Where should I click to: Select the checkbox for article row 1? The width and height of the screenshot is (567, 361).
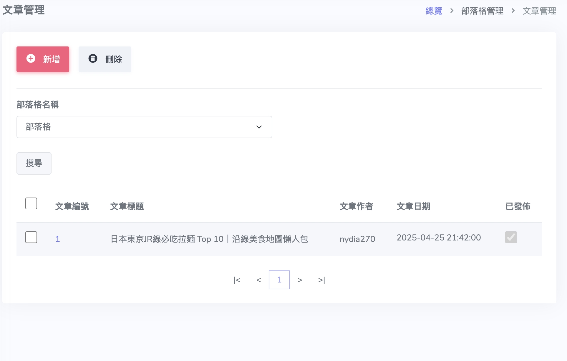tap(31, 237)
